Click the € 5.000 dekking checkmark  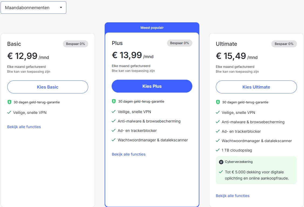tap(221, 172)
